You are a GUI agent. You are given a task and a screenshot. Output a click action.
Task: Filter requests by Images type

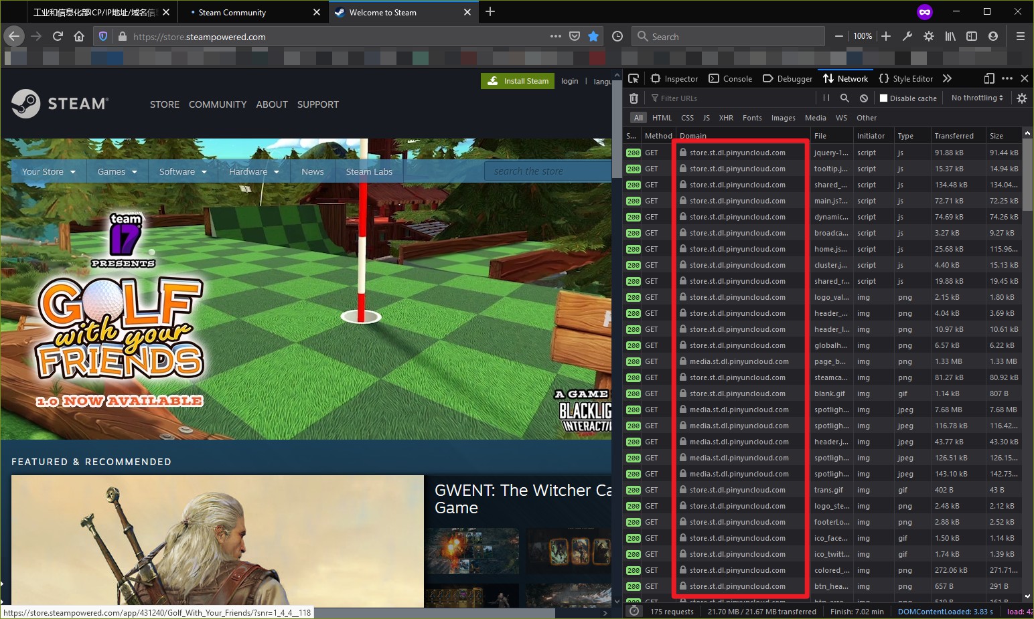(783, 118)
